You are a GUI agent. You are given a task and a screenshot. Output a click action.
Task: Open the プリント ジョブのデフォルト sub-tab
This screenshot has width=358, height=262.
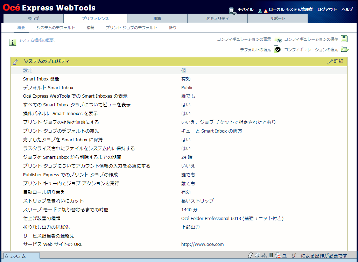click(x=132, y=28)
